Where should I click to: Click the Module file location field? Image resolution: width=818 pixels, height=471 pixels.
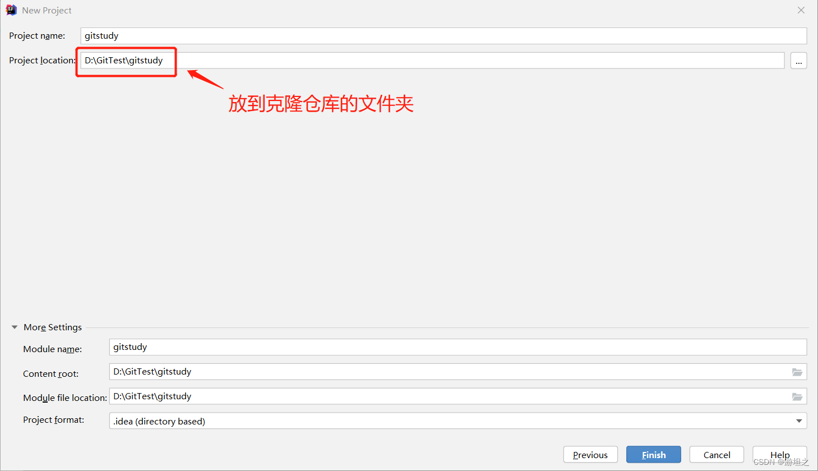coord(458,396)
